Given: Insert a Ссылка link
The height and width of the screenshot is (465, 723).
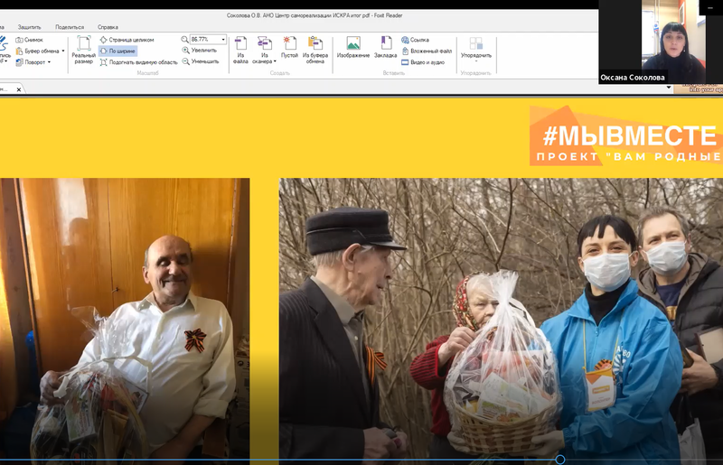Looking at the screenshot, I should point(415,40).
